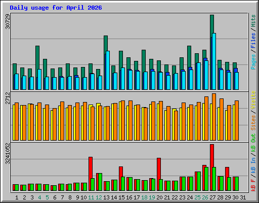Select green weekend day label '4'
The width and height of the screenshot is (259, 203).
(39, 197)
